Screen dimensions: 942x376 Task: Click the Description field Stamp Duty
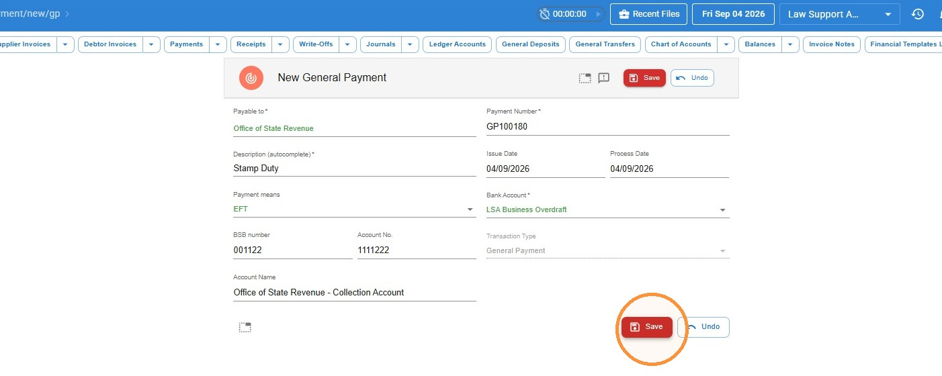point(355,169)
